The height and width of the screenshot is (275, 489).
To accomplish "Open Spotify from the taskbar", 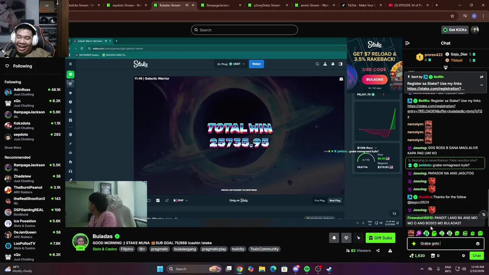I will [x=307, y=269].
